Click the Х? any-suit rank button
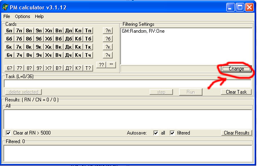Image resolution: width=257 pixels, height=166 pixels. (49, 68)
